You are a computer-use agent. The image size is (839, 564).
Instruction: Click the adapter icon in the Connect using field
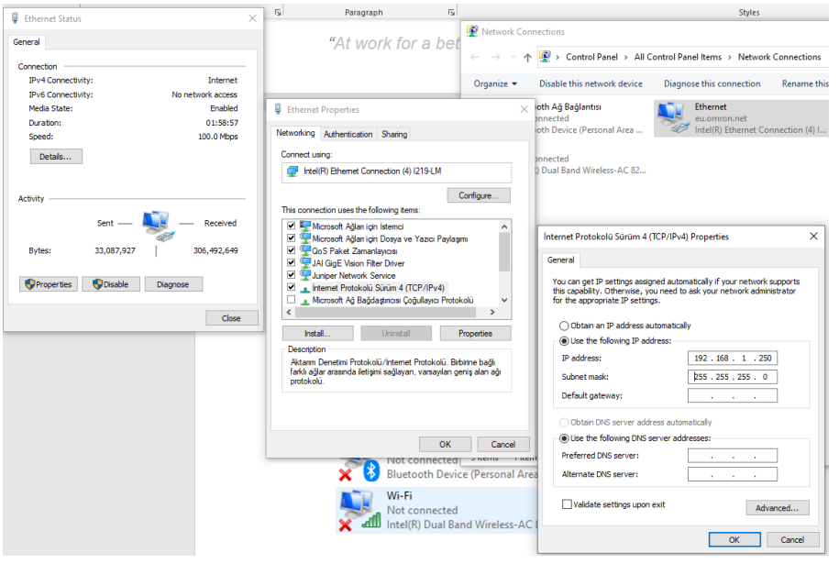point(293,171)
